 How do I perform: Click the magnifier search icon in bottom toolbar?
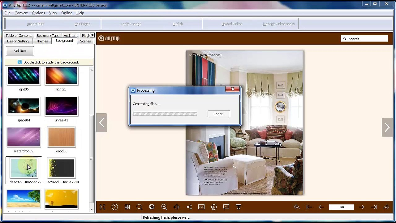point(140,207)
